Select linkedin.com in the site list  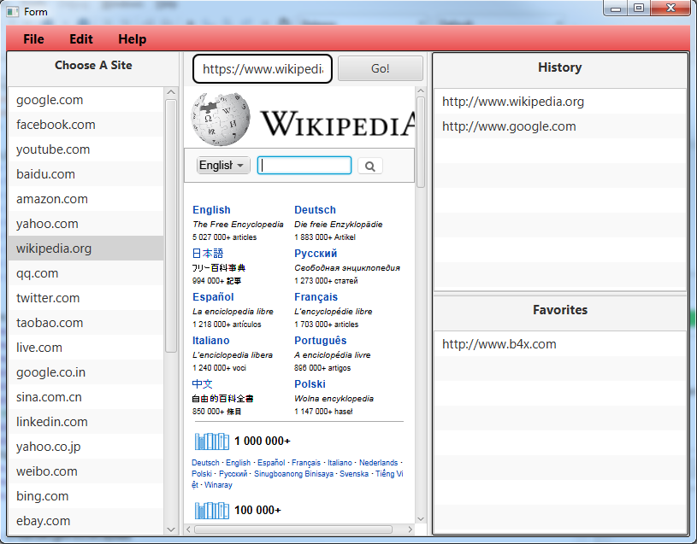point(86,422)
